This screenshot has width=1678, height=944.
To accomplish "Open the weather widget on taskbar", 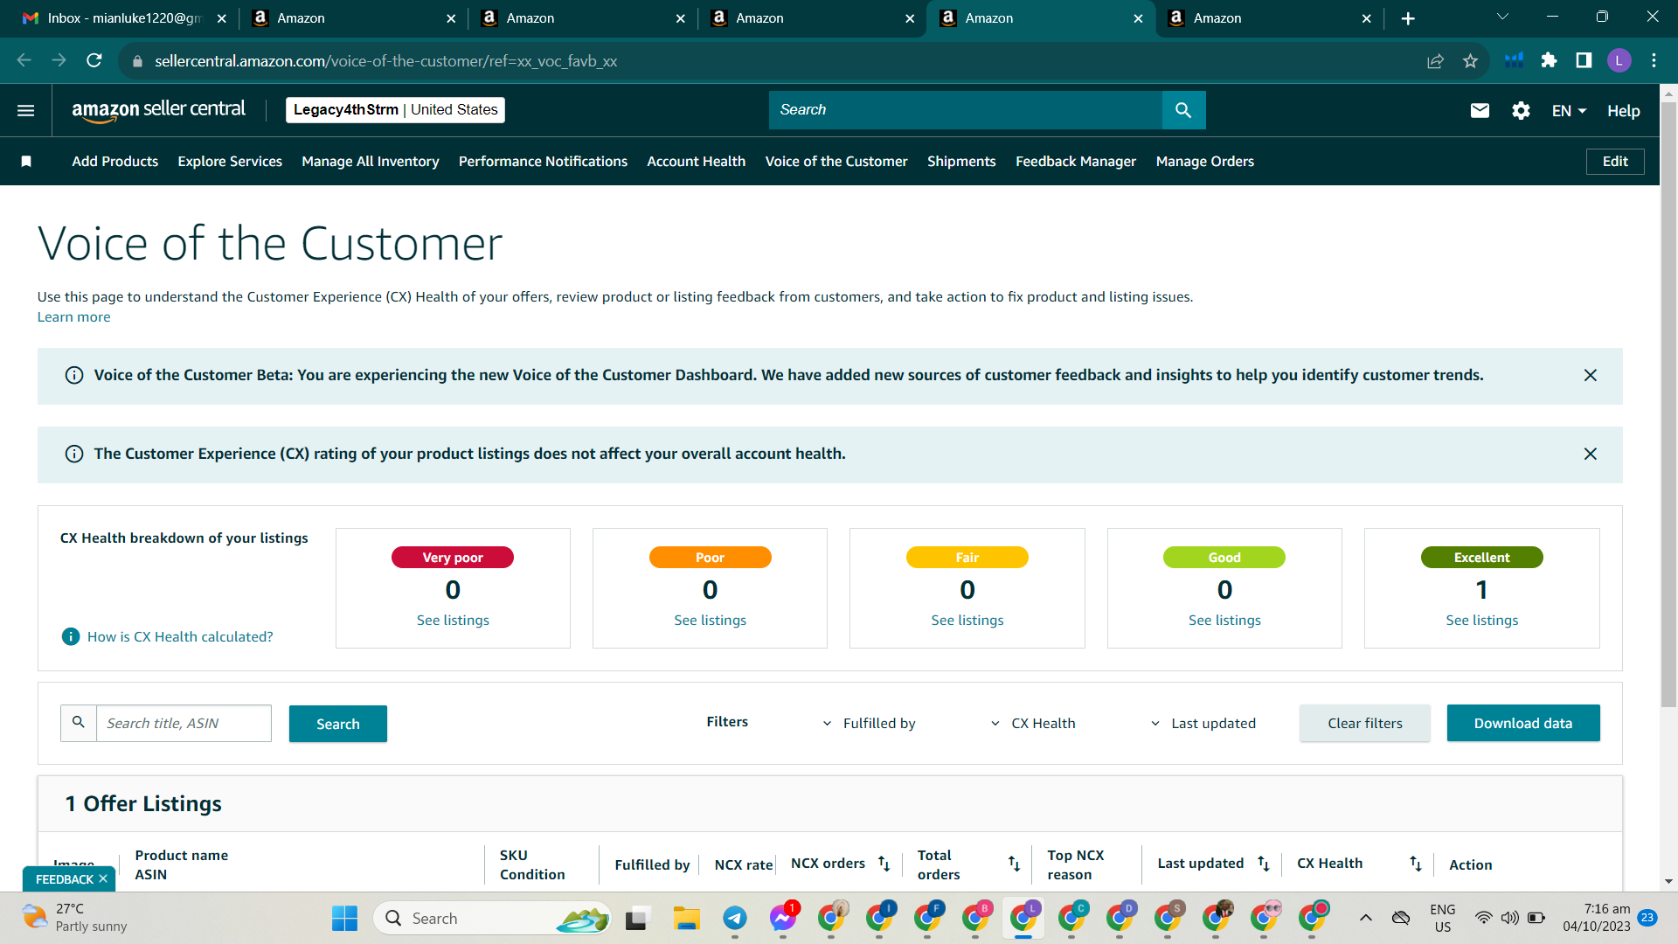I will [74, 918].
